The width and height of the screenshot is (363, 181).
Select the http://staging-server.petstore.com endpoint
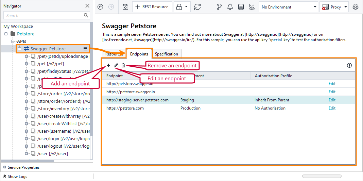[138, 100]
